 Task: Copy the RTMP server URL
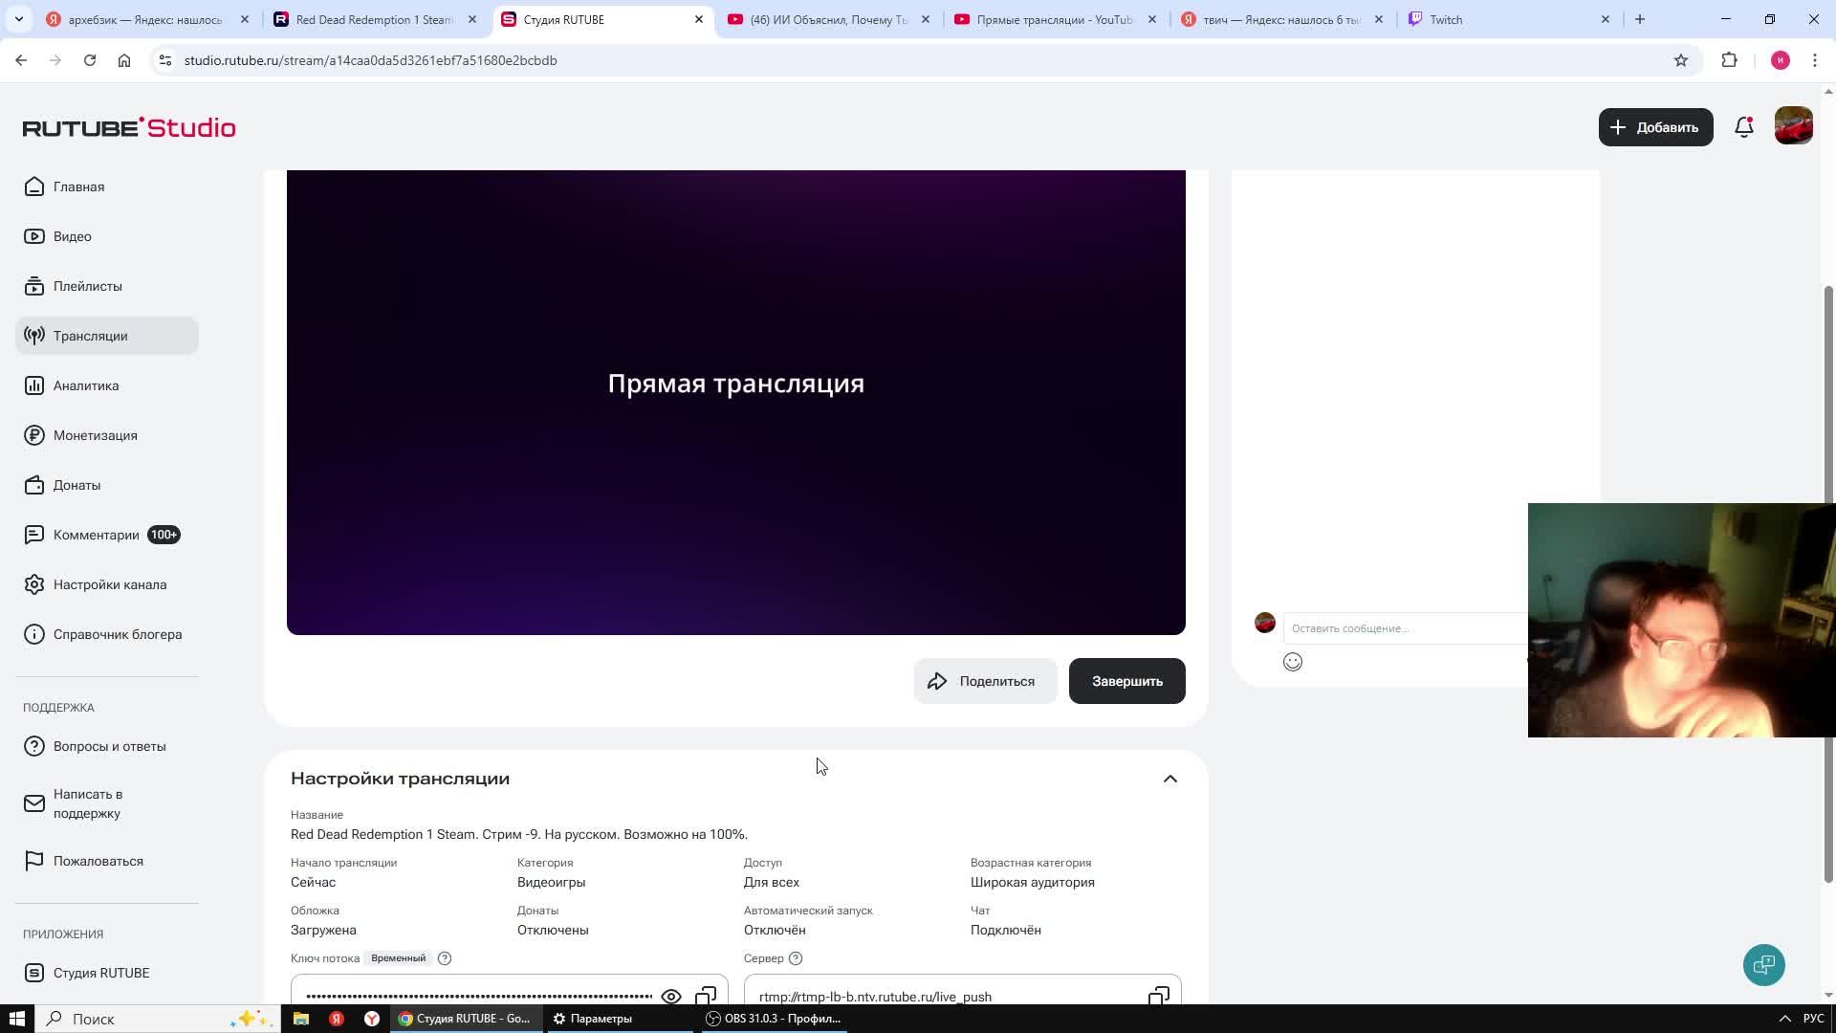pyautogui.click(x=1158, y=995)
